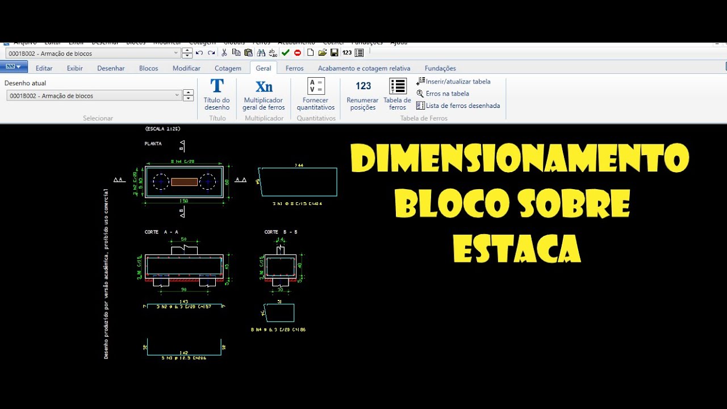
Task: Create a new drawing with blank page icon
Action: coord(310,53)
